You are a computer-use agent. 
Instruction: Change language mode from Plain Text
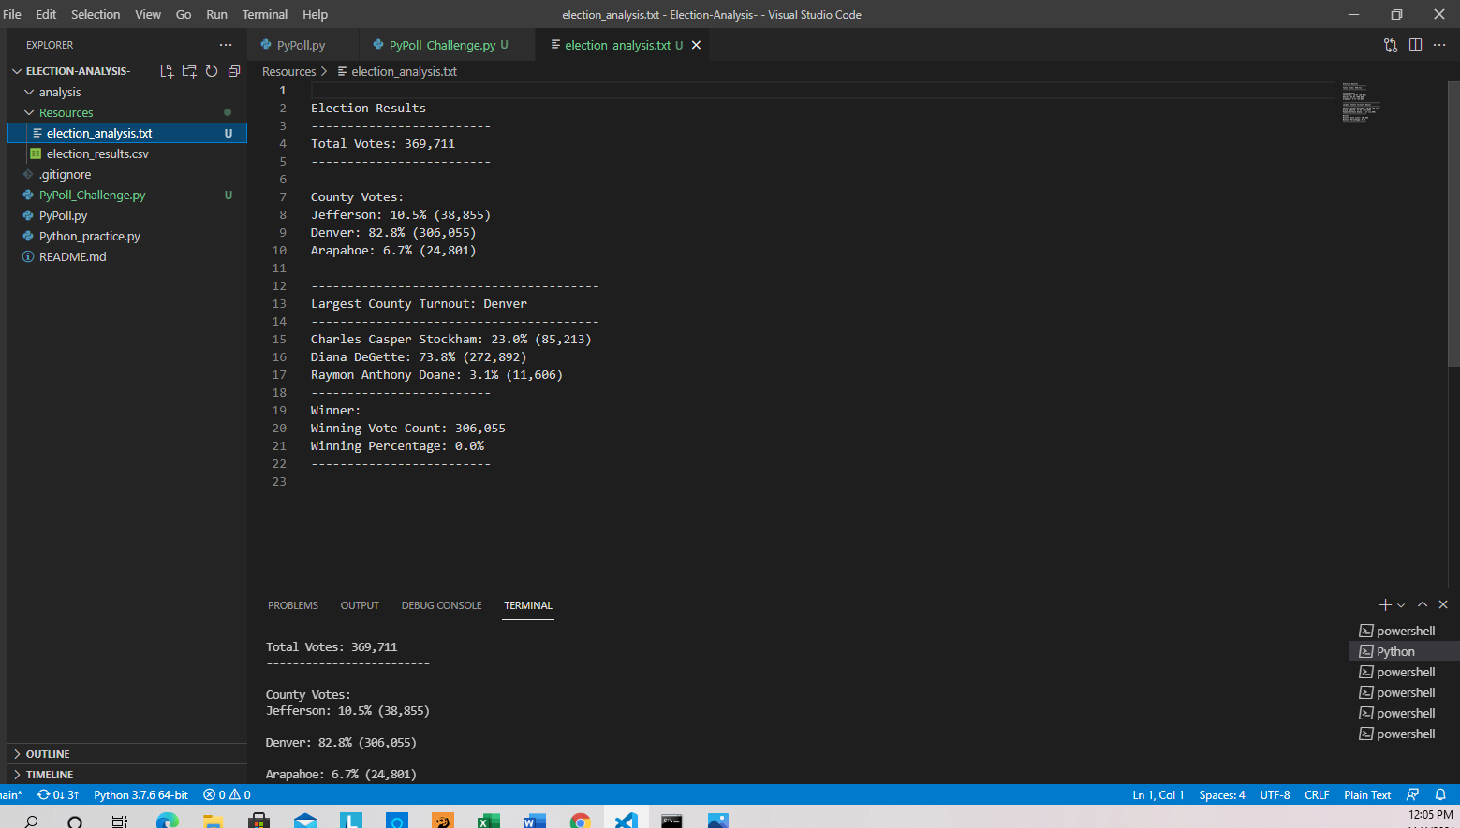point(1367,795)
